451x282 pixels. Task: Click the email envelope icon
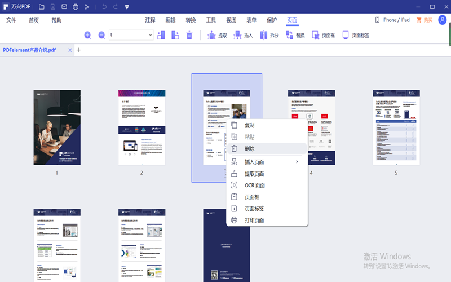coord(64,7)
